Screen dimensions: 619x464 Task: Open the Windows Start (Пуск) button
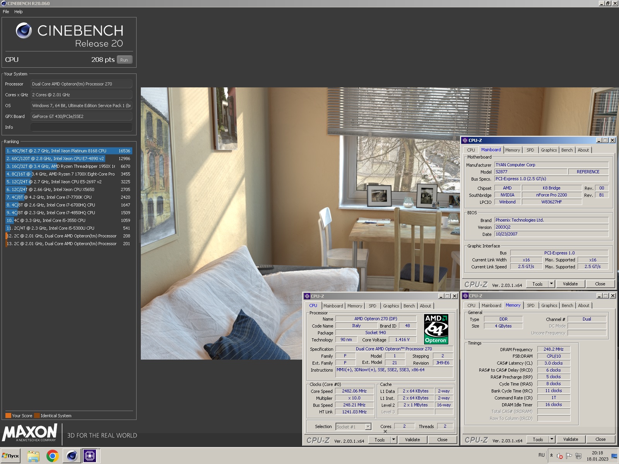tap(10, 456)
